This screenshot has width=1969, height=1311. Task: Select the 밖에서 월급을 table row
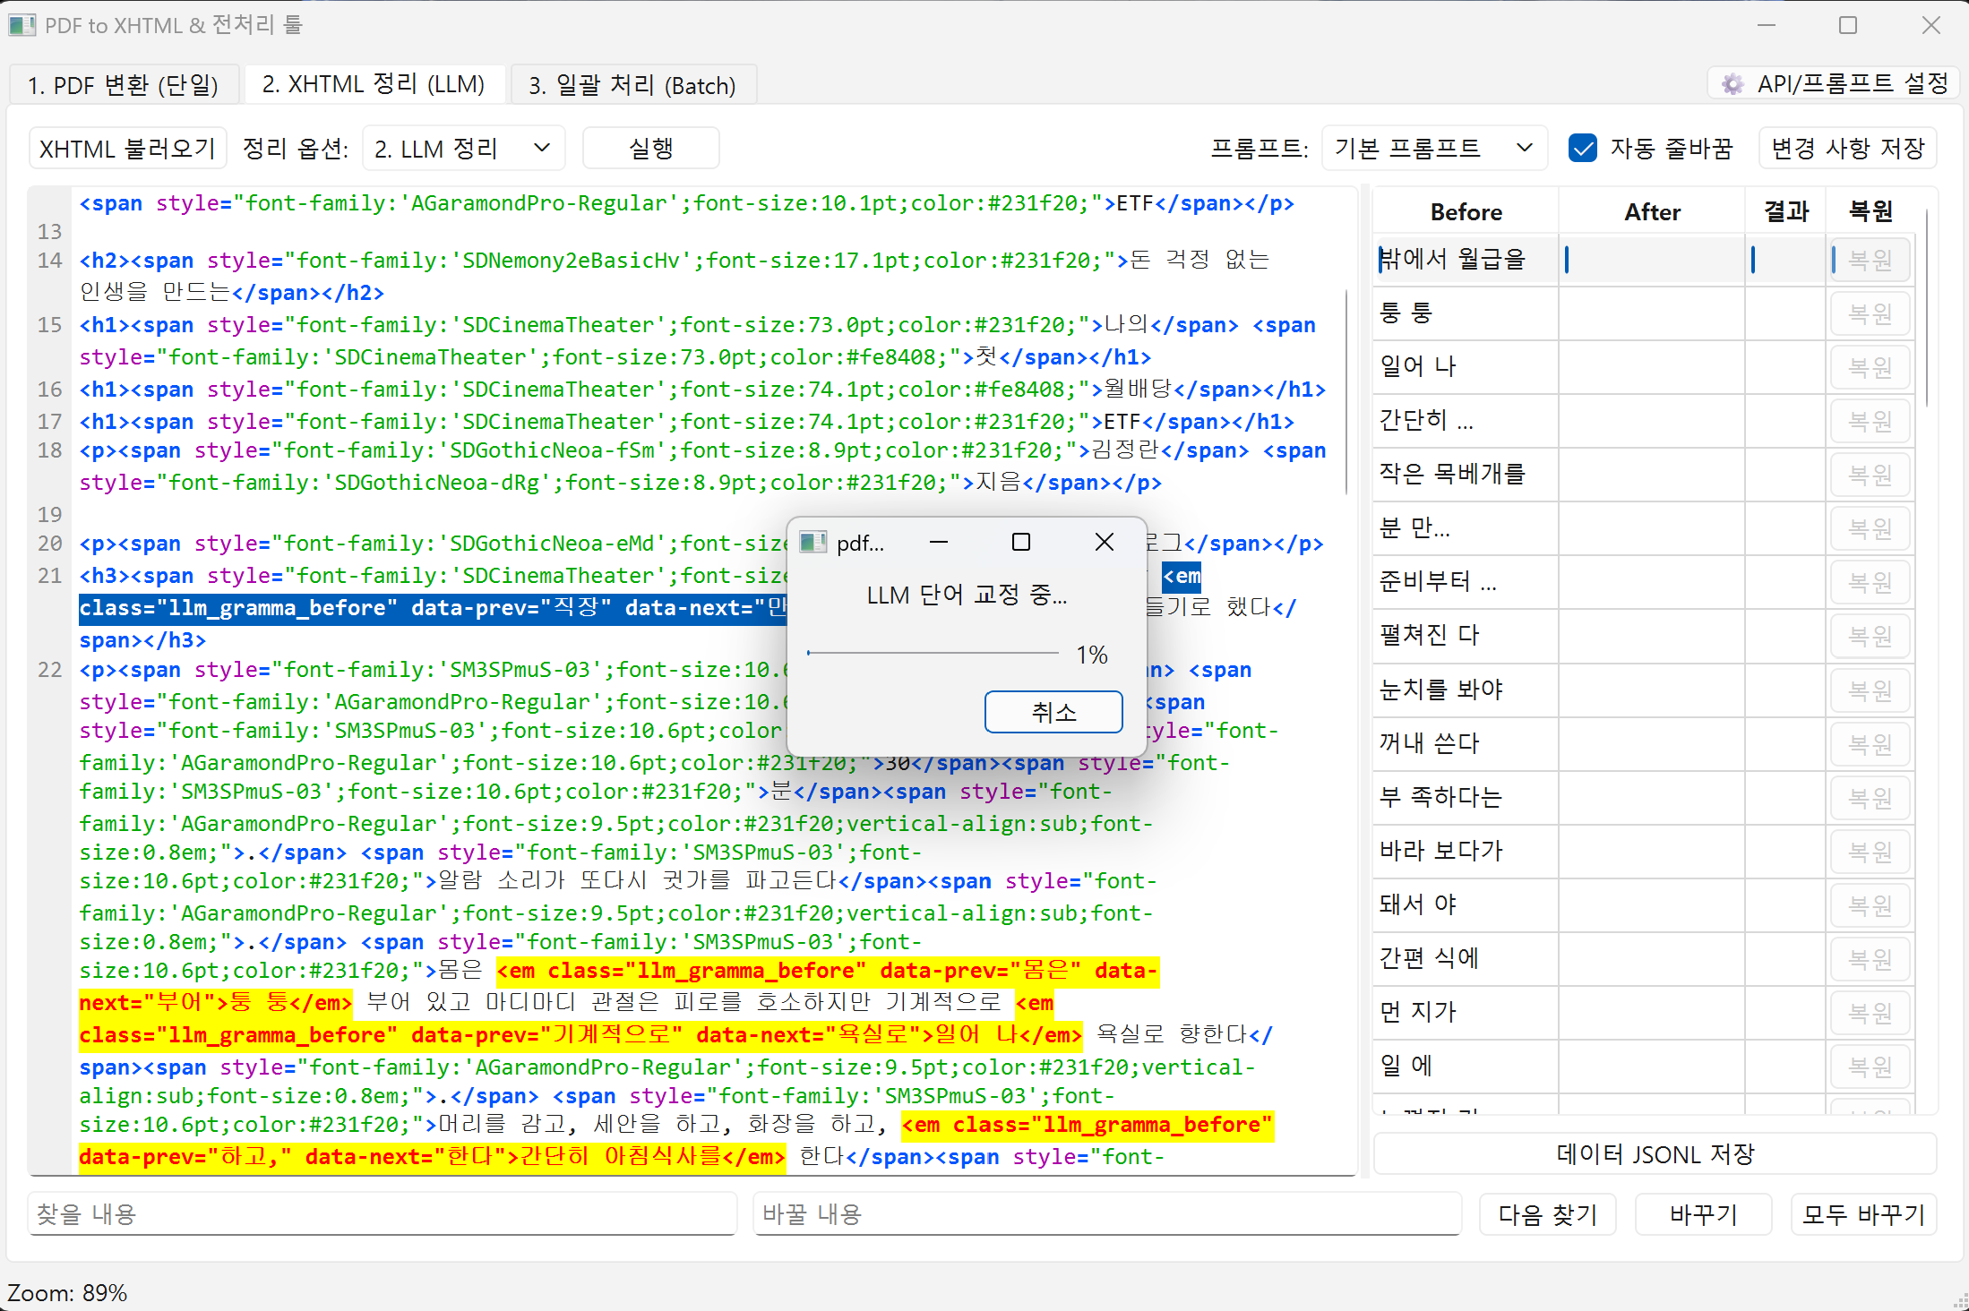[1644, 260]
